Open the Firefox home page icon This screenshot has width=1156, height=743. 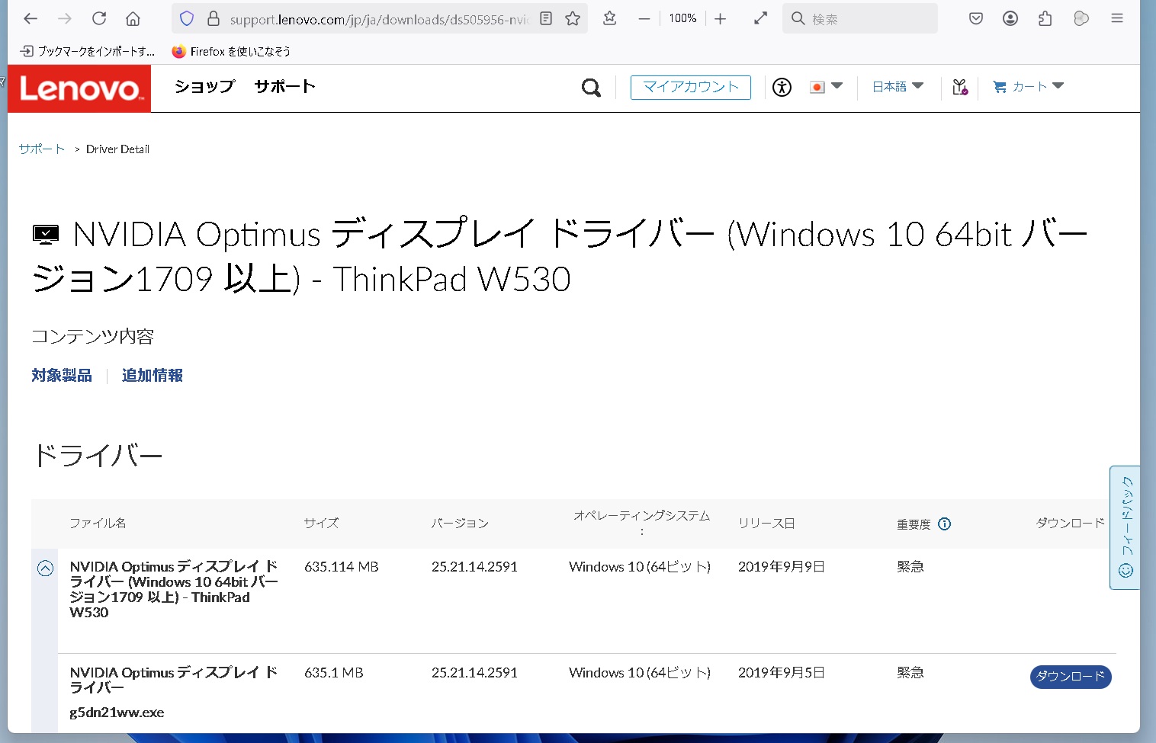tap(133, 18)
